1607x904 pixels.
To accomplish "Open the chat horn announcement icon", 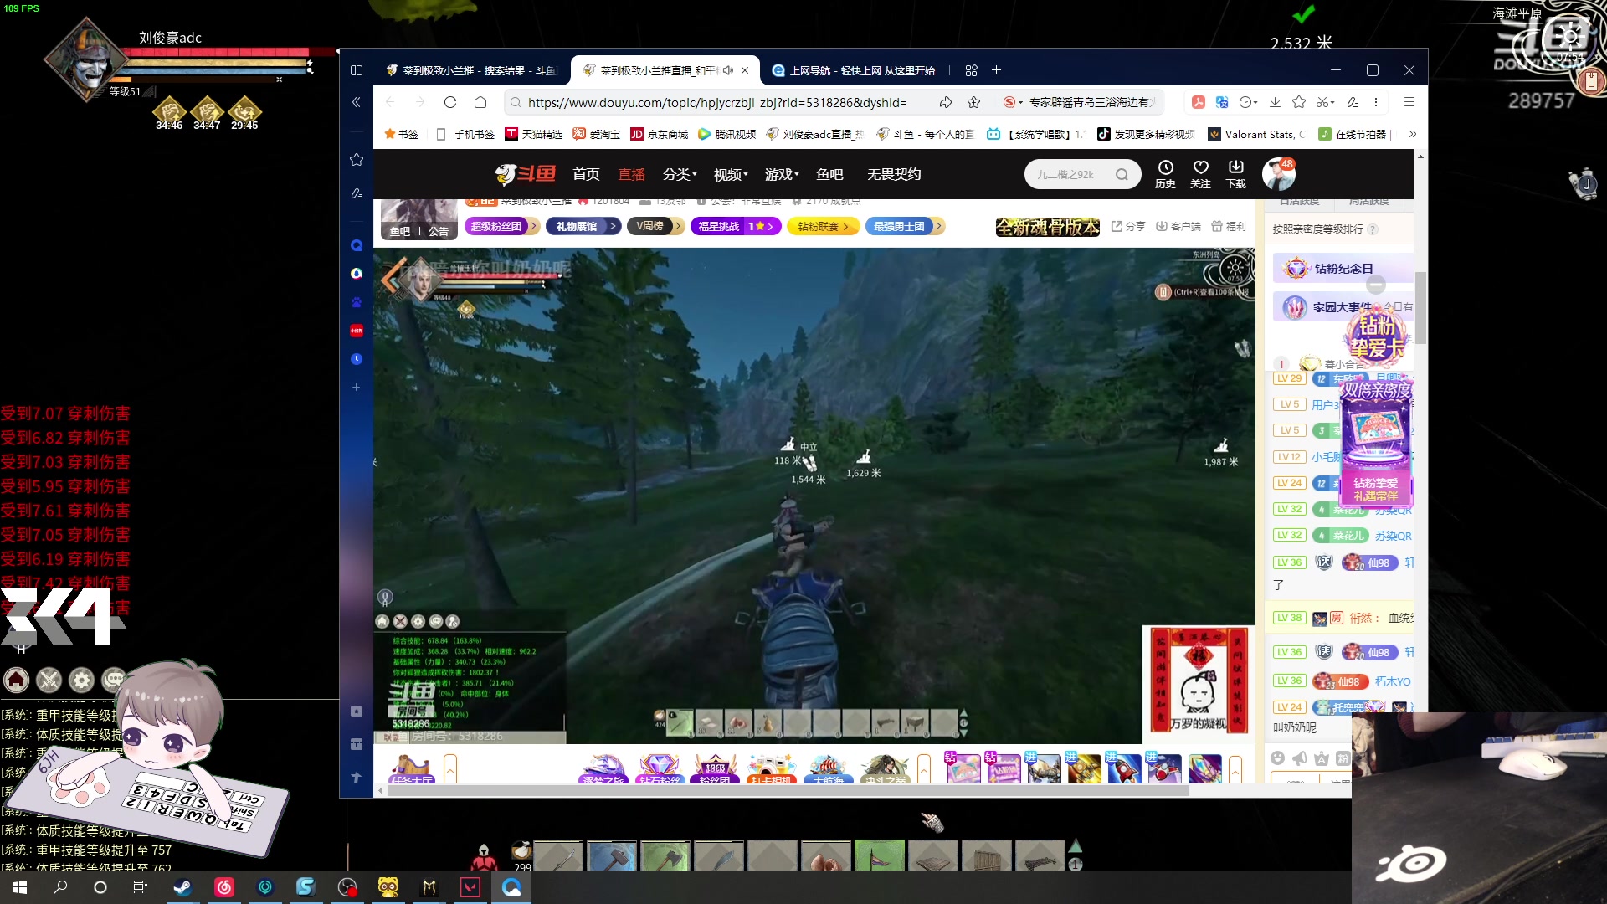I will [1299, 758].
